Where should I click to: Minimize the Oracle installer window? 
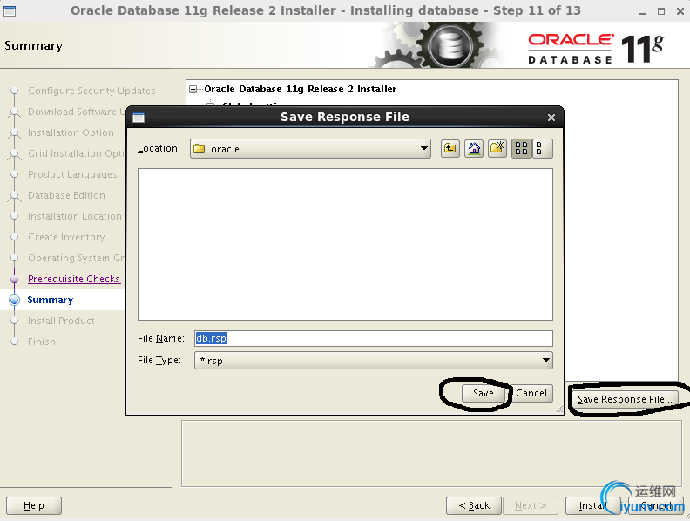tap(642, 12)
